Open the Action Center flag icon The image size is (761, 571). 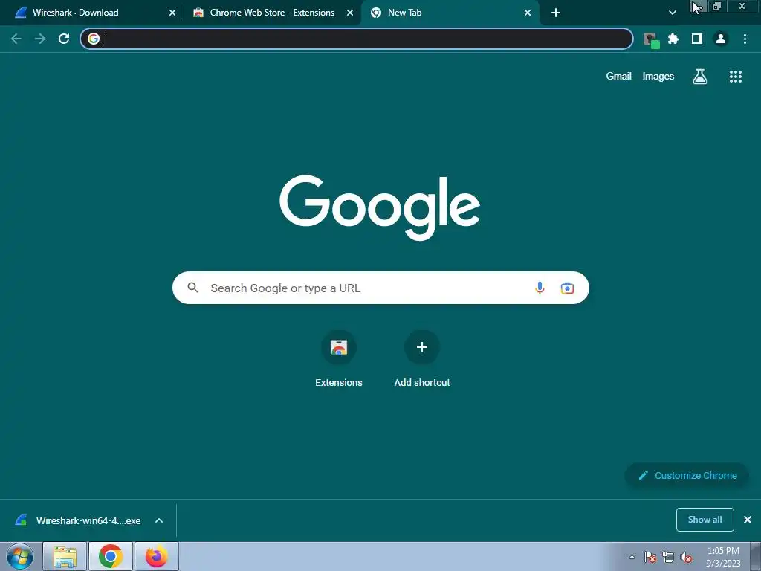[x=650, y=557]
